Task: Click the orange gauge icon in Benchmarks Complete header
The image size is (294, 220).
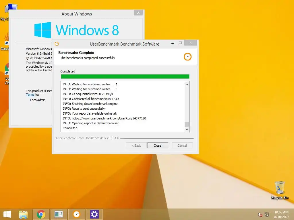Action: point(187,57)
